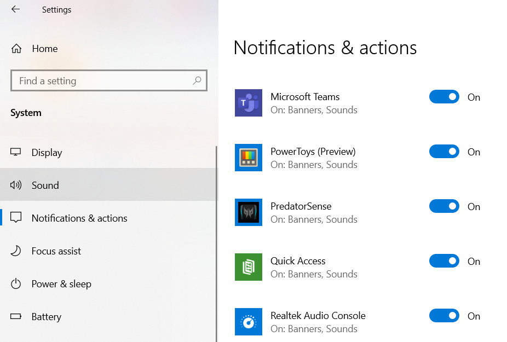Viewport: 507px width, 342px height.
Task: Click the System section header
Action: [x=26, y=113]
